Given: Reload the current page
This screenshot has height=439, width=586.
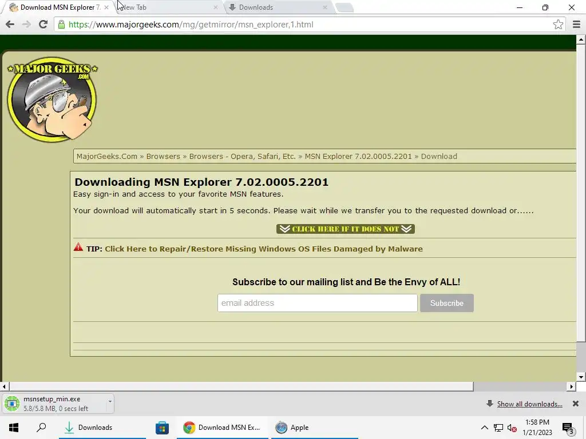Looking at the screenshot, I should pos(43,24).
